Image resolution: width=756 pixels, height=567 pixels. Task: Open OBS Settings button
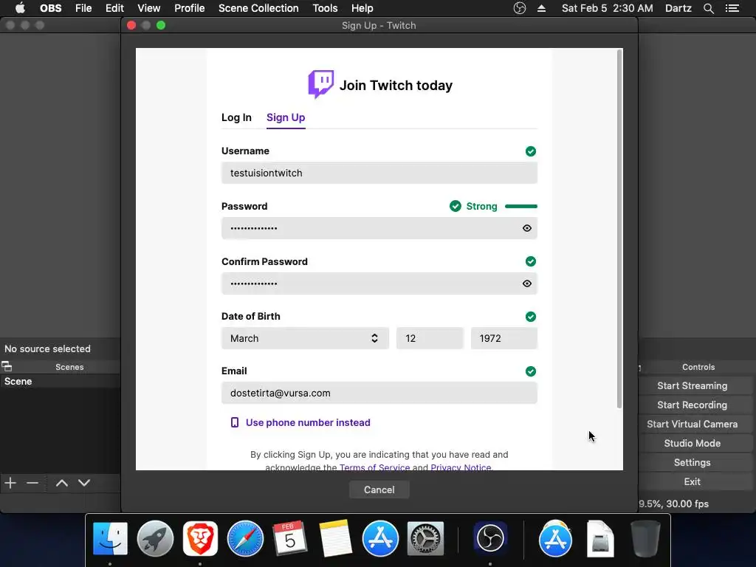point(692,462)
